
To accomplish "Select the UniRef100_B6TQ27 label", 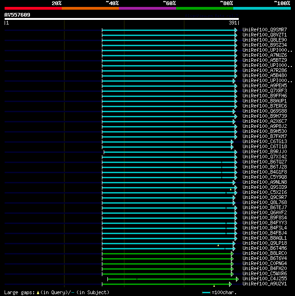I will point(265,162).
